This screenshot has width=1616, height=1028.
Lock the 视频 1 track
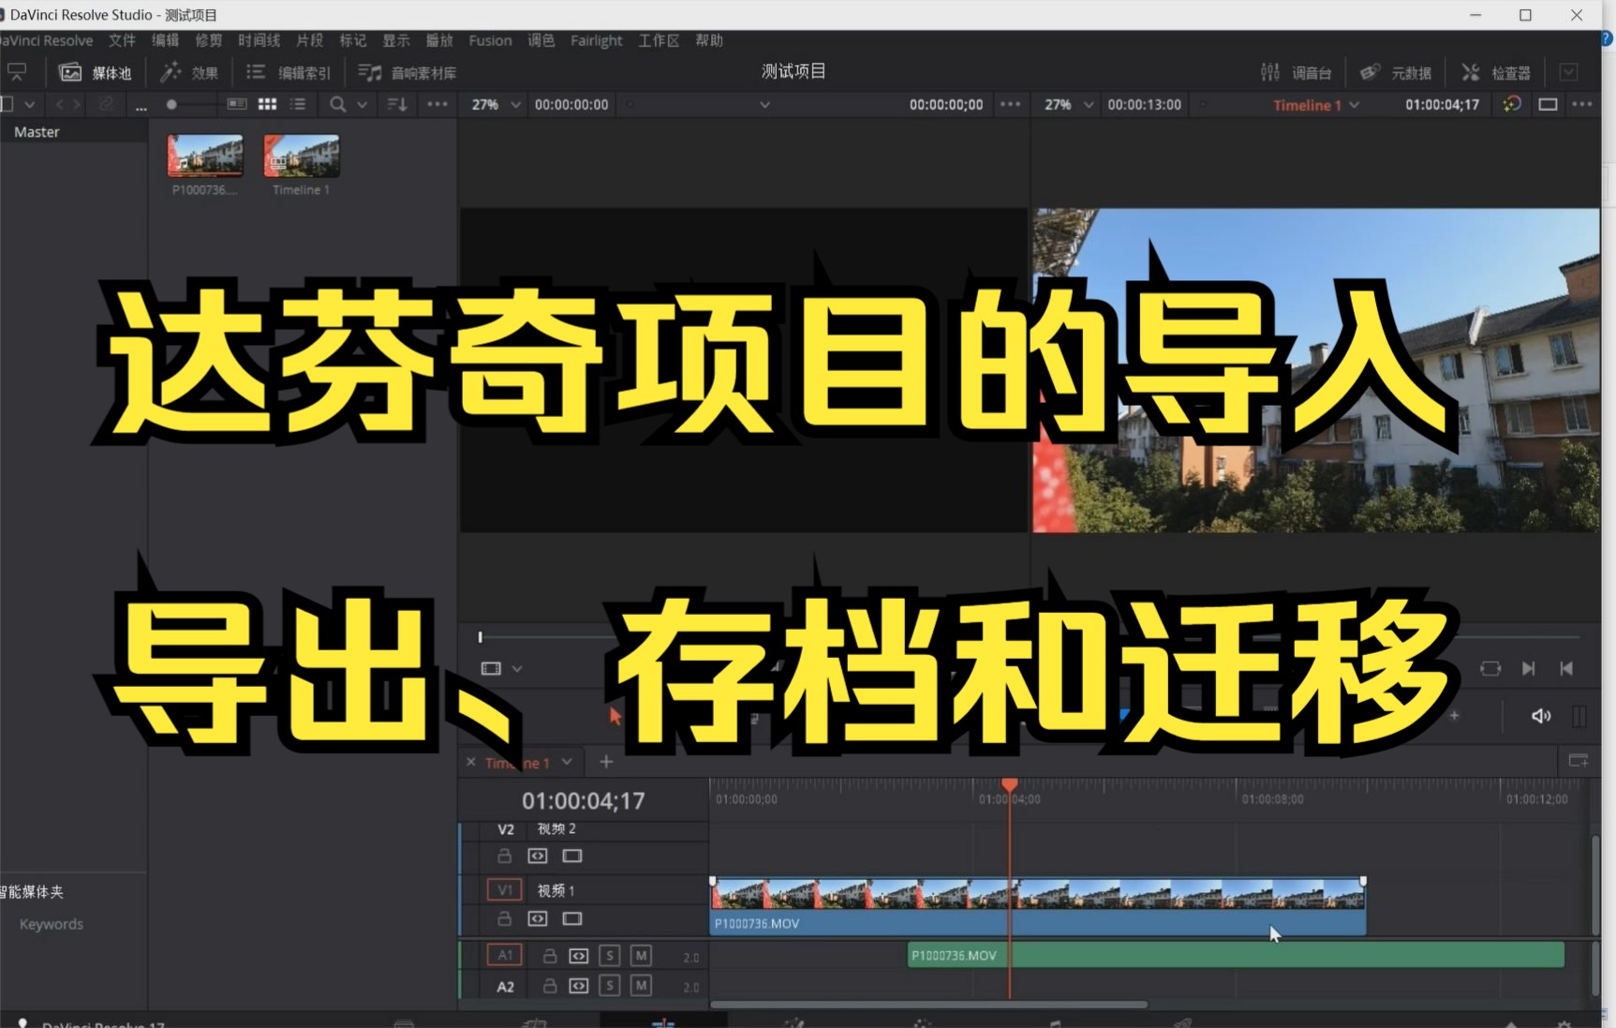[x=505, y=919]
